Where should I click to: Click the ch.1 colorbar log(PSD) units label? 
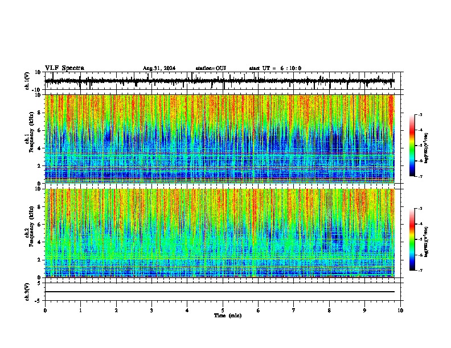click(427, 148)
